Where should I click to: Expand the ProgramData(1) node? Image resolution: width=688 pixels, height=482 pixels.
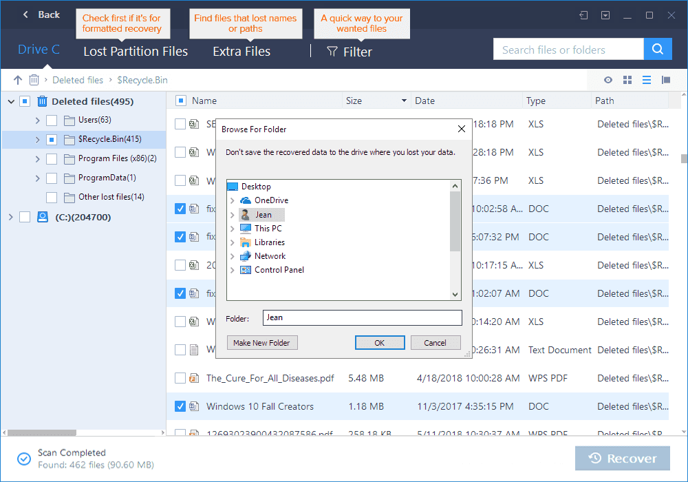click(38, 178)
